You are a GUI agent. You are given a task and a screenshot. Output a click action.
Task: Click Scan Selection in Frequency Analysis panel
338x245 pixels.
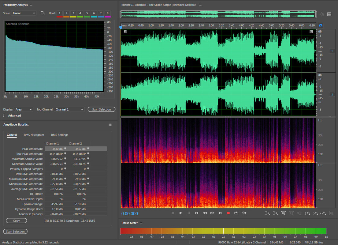(x=101, y=109)
